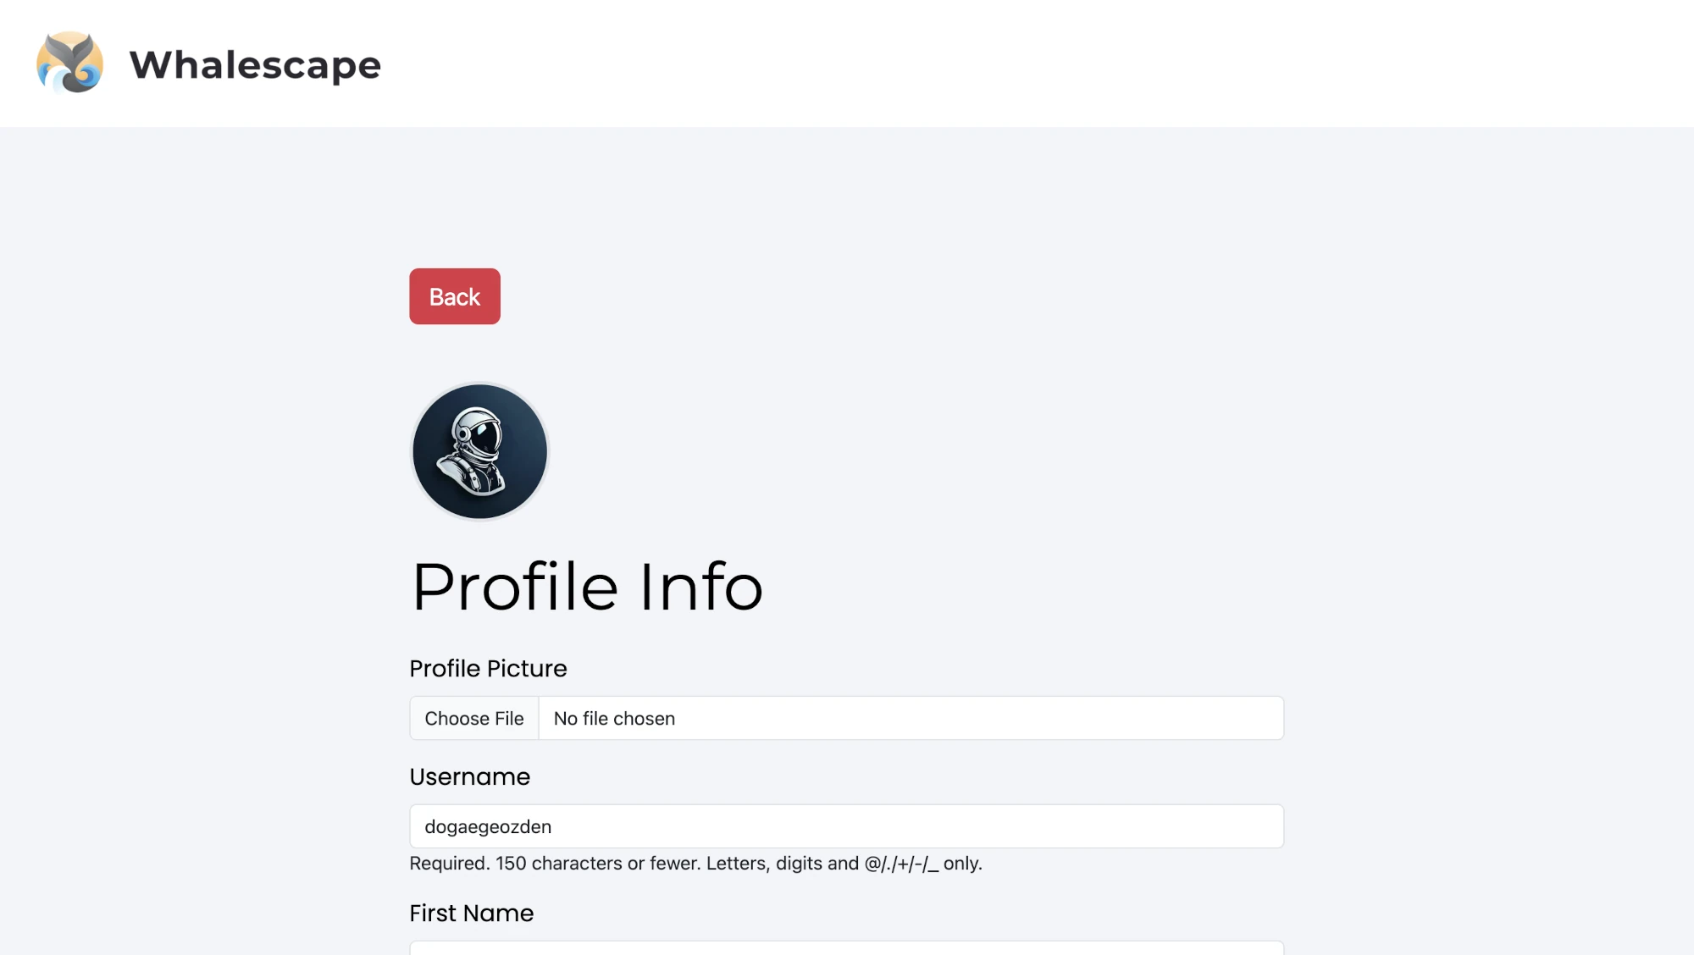
Task: Click the "150 characters or fewer" hint
Action: point(597,864)
